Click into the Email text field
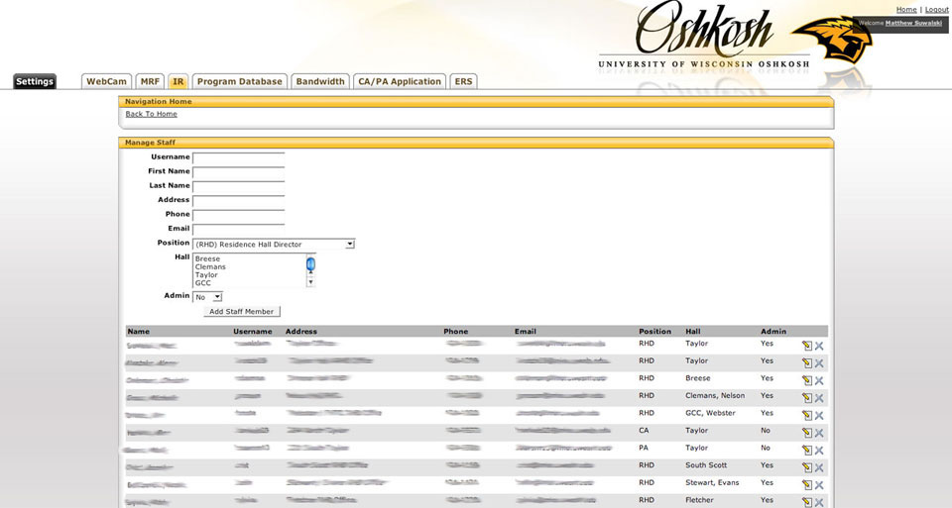Viewport: 952px width, 508px height. 238,229
